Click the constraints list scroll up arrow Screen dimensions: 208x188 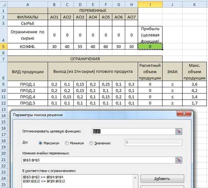(x=135, y=177)
